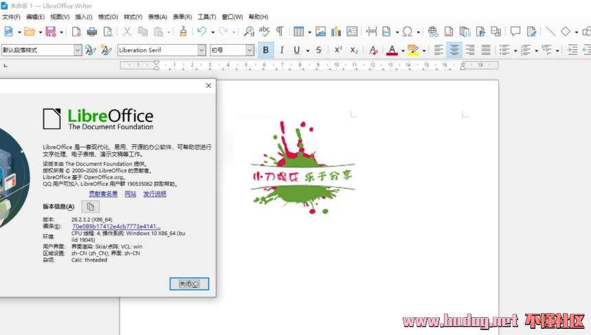
Task: Open font size dropdown arrow
Action: pyautogui.click(x=250, y=50)
